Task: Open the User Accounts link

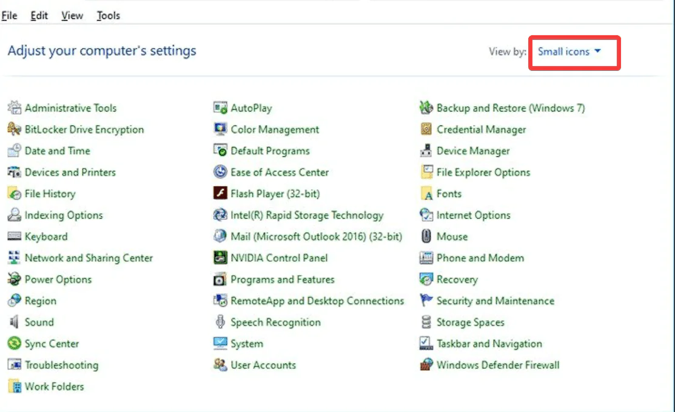Action: coord(263,365)
